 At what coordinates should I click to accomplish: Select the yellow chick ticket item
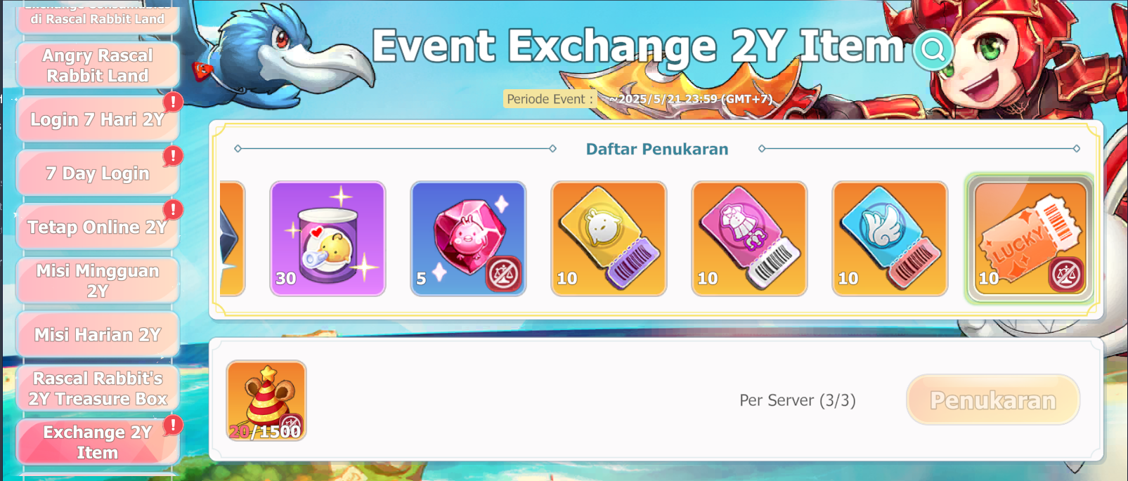coord(609,239)
